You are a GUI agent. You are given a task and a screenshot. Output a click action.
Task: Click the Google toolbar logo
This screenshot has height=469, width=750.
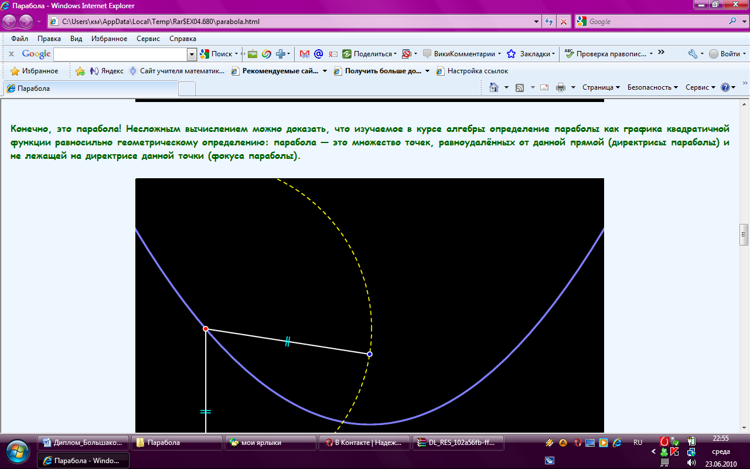pyautogui.click(x=36, y=54)
